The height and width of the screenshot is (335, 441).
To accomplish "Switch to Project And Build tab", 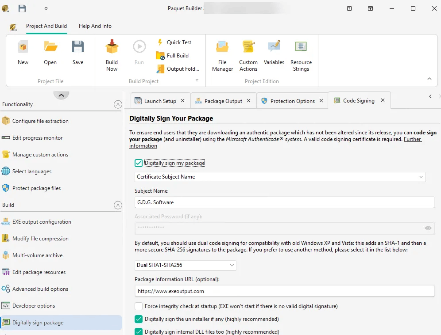I will [46, 26].
